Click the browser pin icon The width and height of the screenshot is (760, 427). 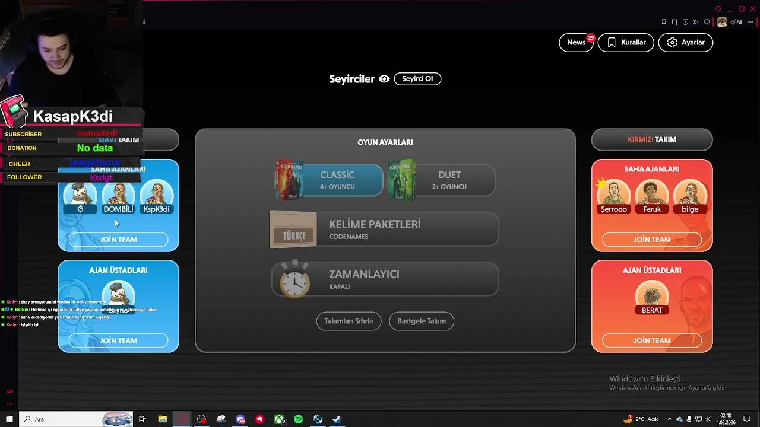pos(664,22)
